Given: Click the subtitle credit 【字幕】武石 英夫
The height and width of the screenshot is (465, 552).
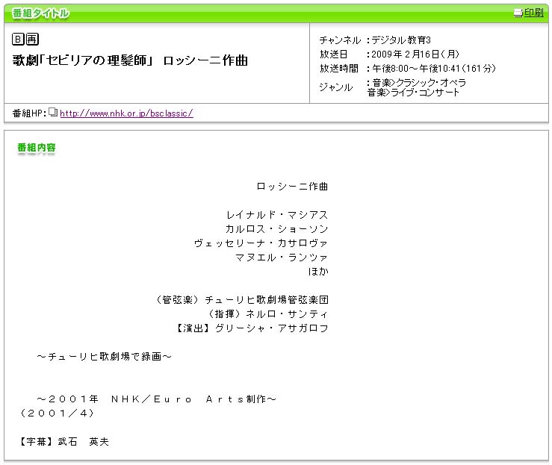Looking at the screenshot, I should [x=63, y=441].
